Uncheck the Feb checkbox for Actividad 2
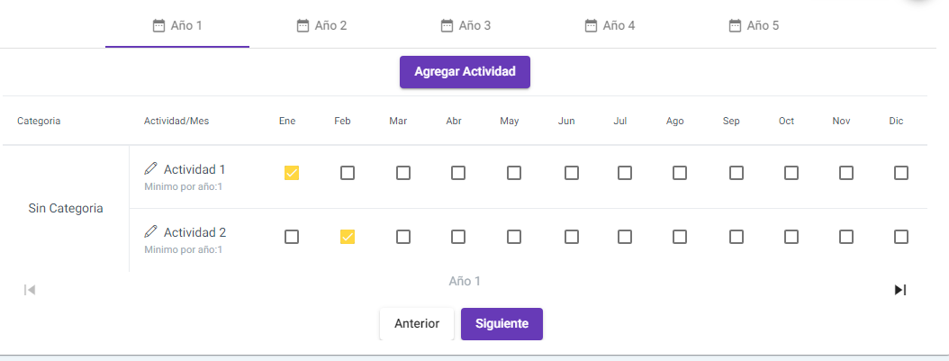Image resolution: width=949 pixels, height=361 pixels. coord(348,237)
